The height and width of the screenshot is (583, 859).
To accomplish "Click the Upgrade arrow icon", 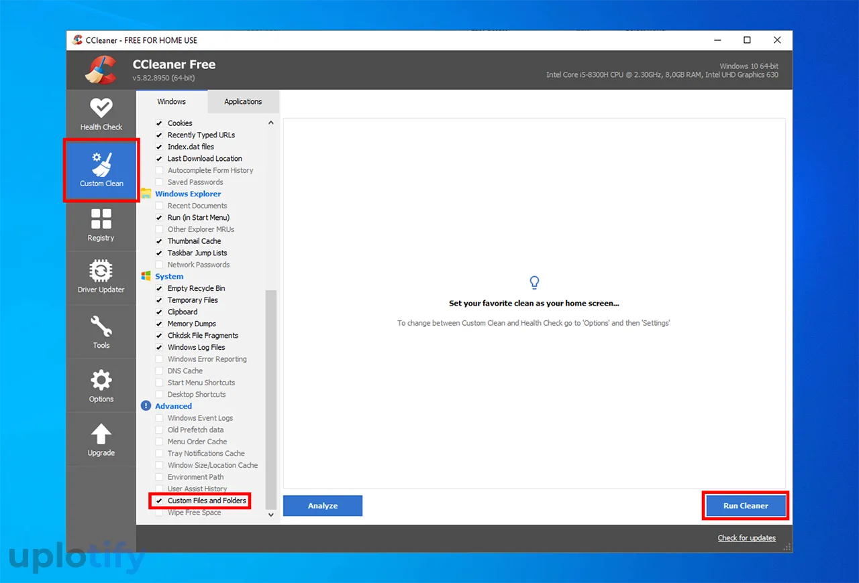I will pyautogui.click(x=101, y=440).
